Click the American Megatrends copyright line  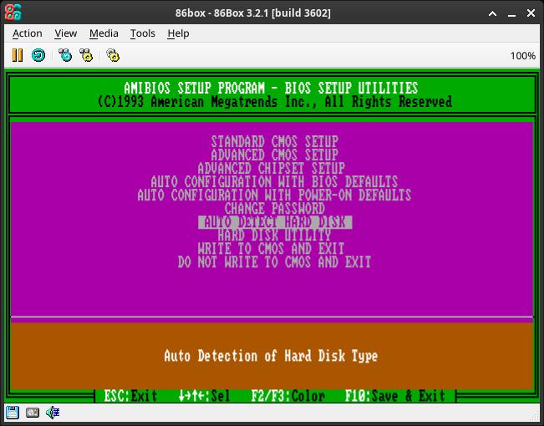click(x=274, y=102)
